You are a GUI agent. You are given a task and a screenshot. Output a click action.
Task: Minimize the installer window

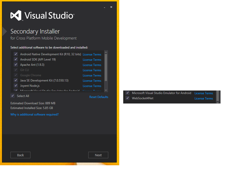[105, 7]
